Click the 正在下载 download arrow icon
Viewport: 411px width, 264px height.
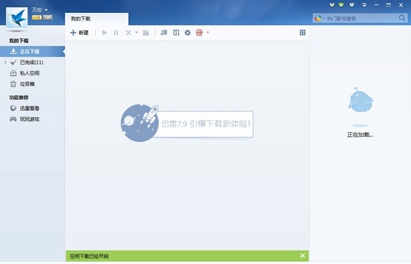pos(13,51)
